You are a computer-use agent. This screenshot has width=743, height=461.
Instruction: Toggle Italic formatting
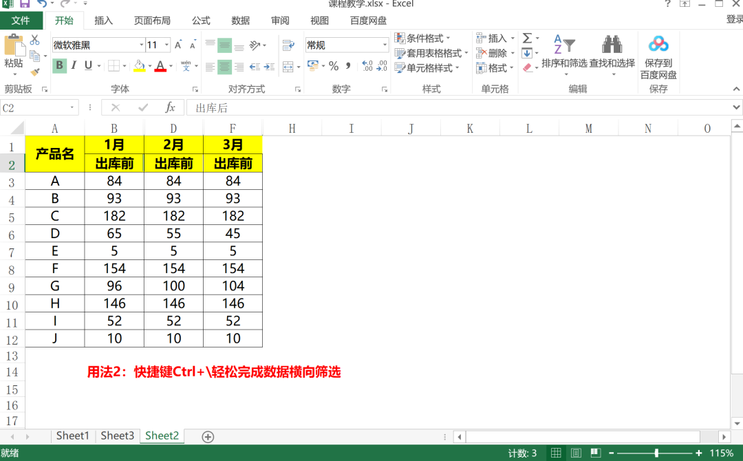click(74, 66)
